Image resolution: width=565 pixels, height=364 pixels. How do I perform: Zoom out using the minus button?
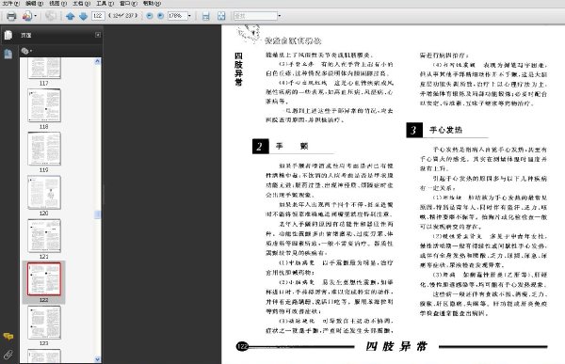click(x=150, y=16)
